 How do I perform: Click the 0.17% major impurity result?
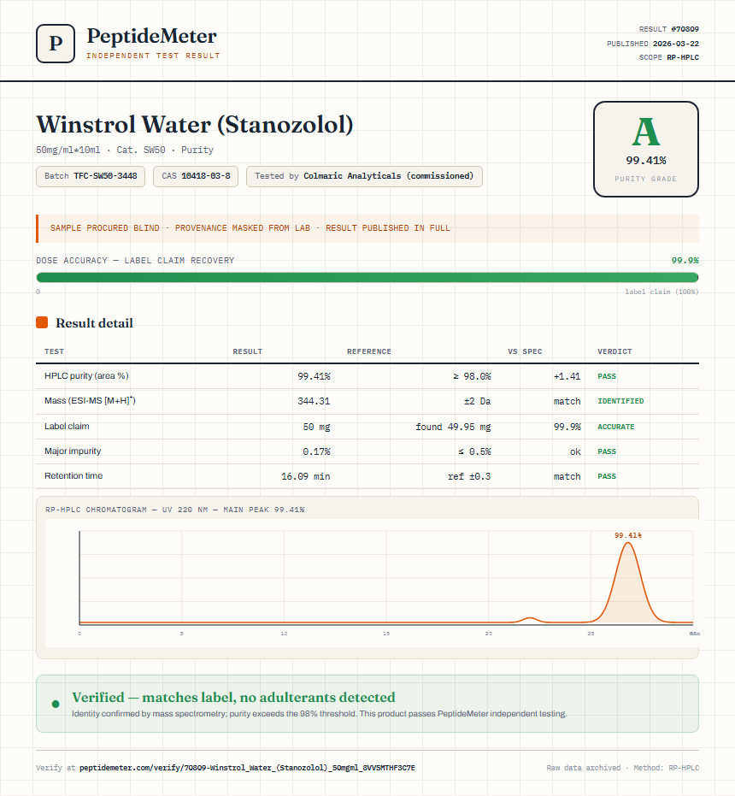coord(317,451)
